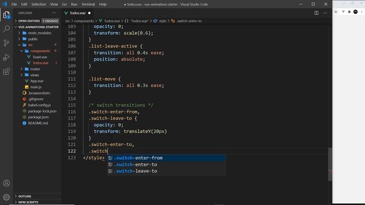Click the .switch-enter-to breadcrumb
The height and width of the screenshot is (205, 365).
pyautogui.click(x=186, y=21)
